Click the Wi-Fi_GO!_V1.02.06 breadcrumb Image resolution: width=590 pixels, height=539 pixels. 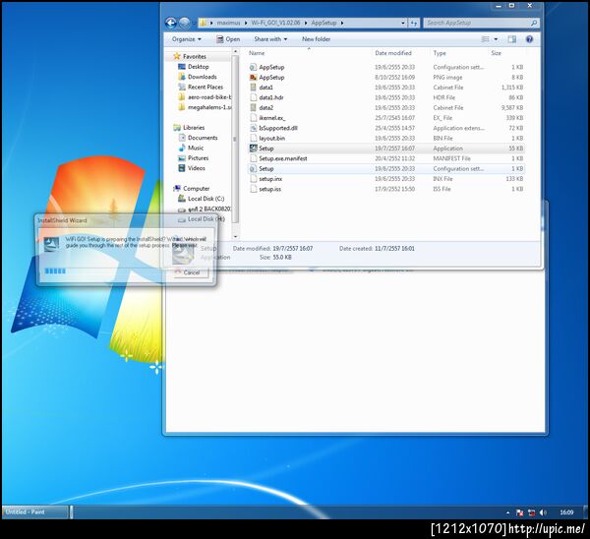[275, 23]
